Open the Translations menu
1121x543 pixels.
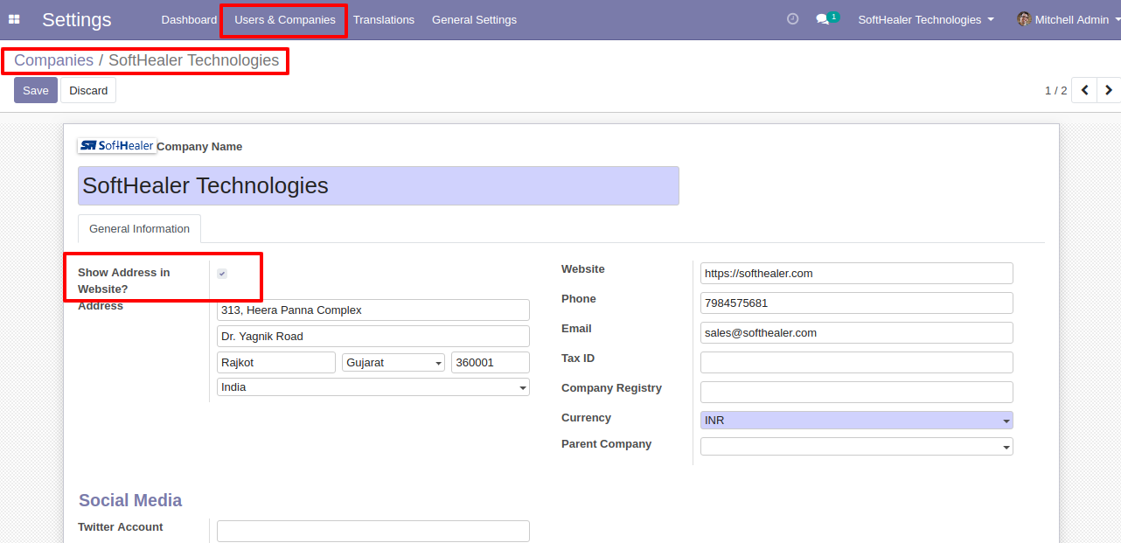384,19
